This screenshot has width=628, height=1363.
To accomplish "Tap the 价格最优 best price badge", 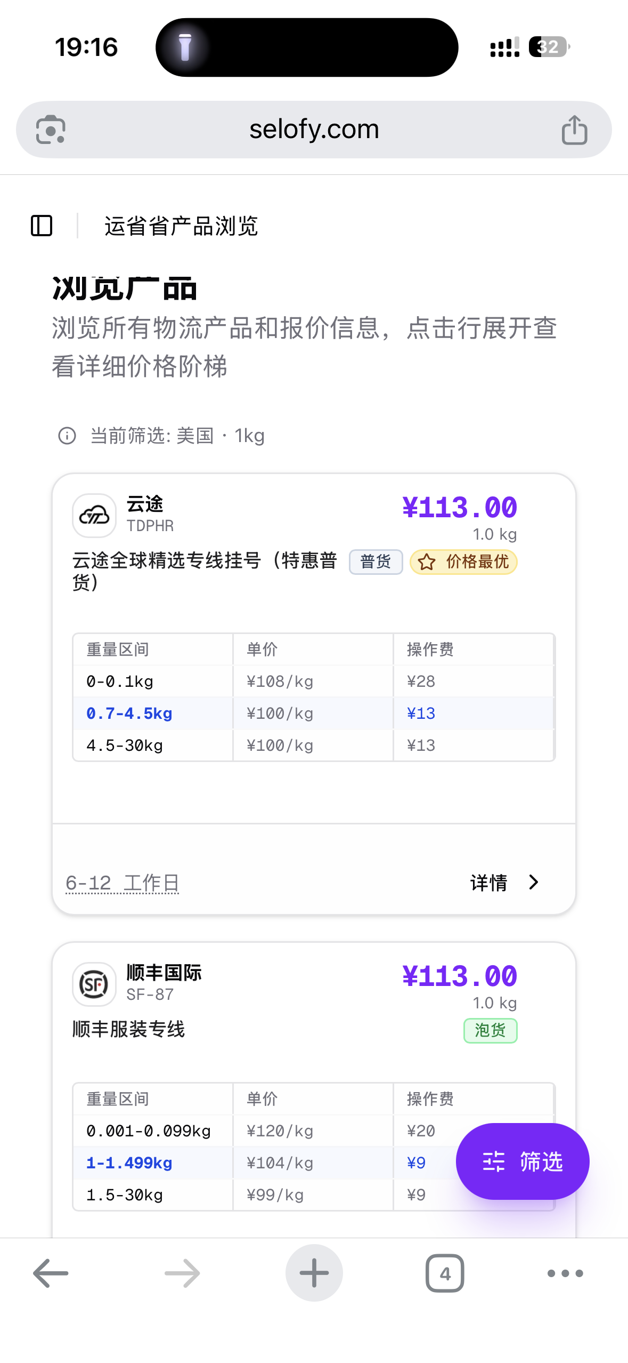I will (463, 562).
